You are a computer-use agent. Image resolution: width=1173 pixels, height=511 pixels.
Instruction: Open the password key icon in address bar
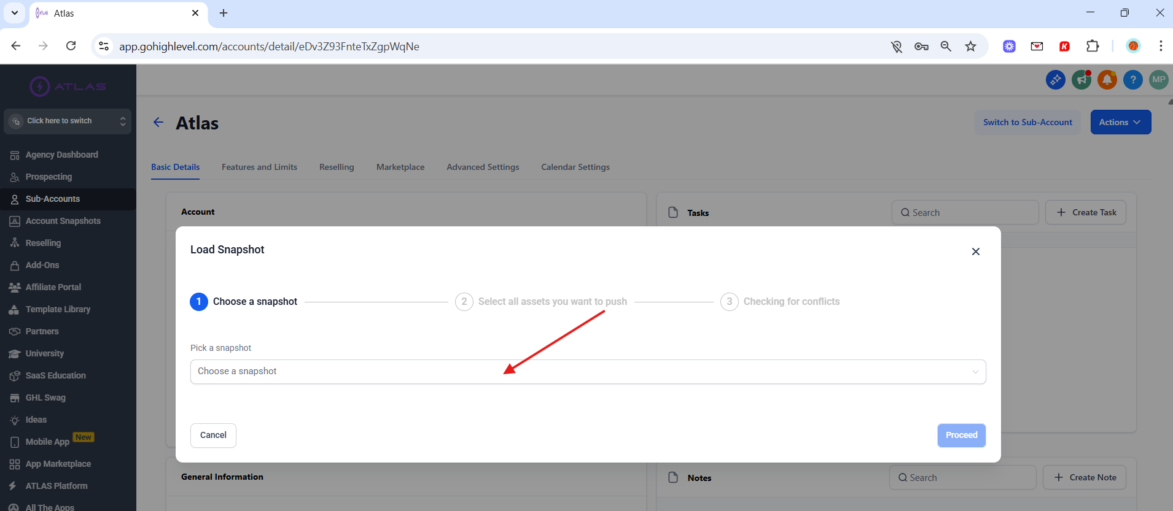(x=921, y=46)
